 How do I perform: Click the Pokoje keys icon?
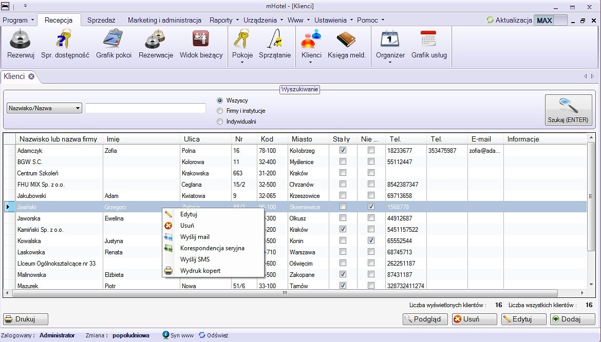tap(242, 39)
